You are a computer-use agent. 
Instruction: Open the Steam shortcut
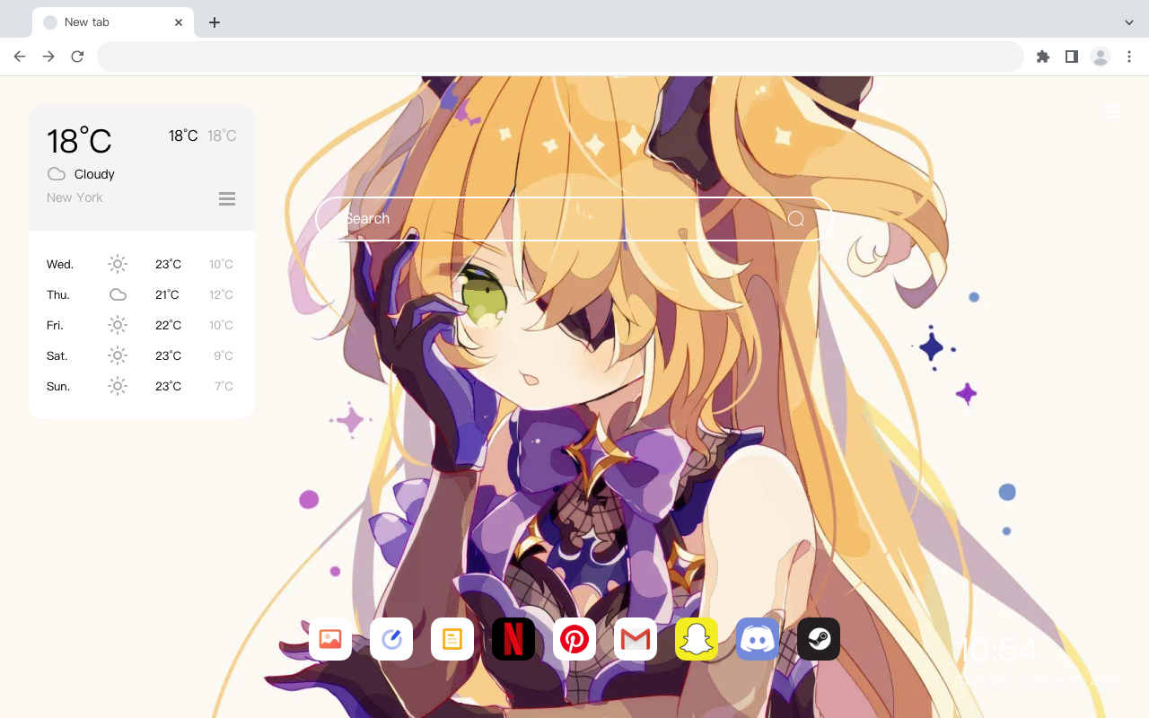click(x=819, y=639)
